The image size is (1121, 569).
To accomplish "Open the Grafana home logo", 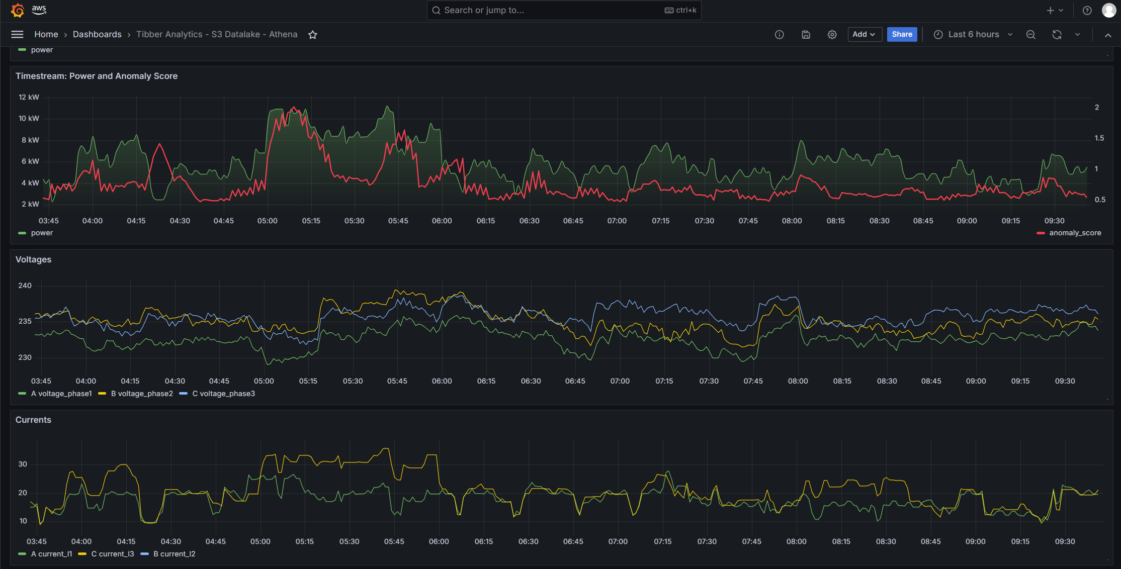I will [x=18, y=10].
